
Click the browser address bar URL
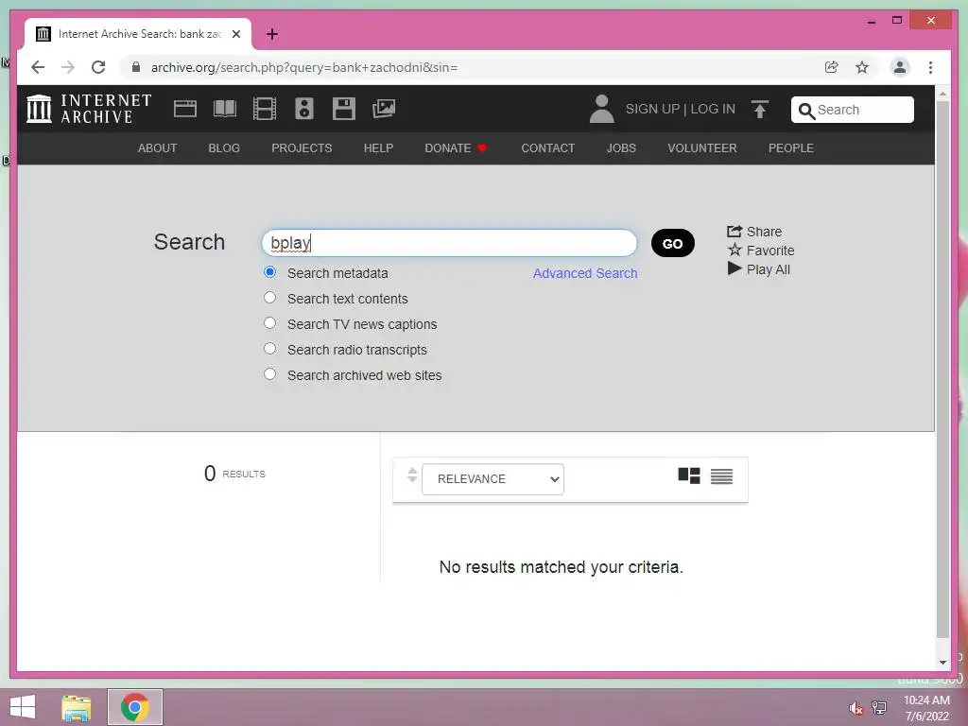point(304,67)
